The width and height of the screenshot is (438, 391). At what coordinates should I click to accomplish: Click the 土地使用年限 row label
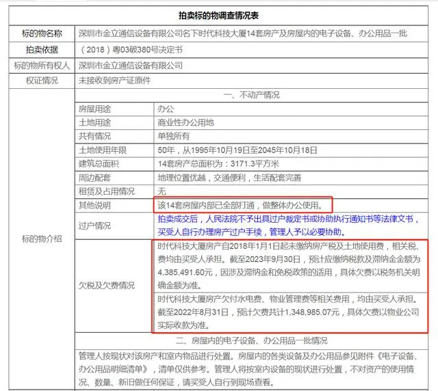click(103, 150)
